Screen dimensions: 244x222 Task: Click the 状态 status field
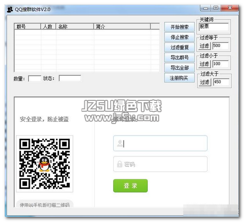tap(70, 78)
